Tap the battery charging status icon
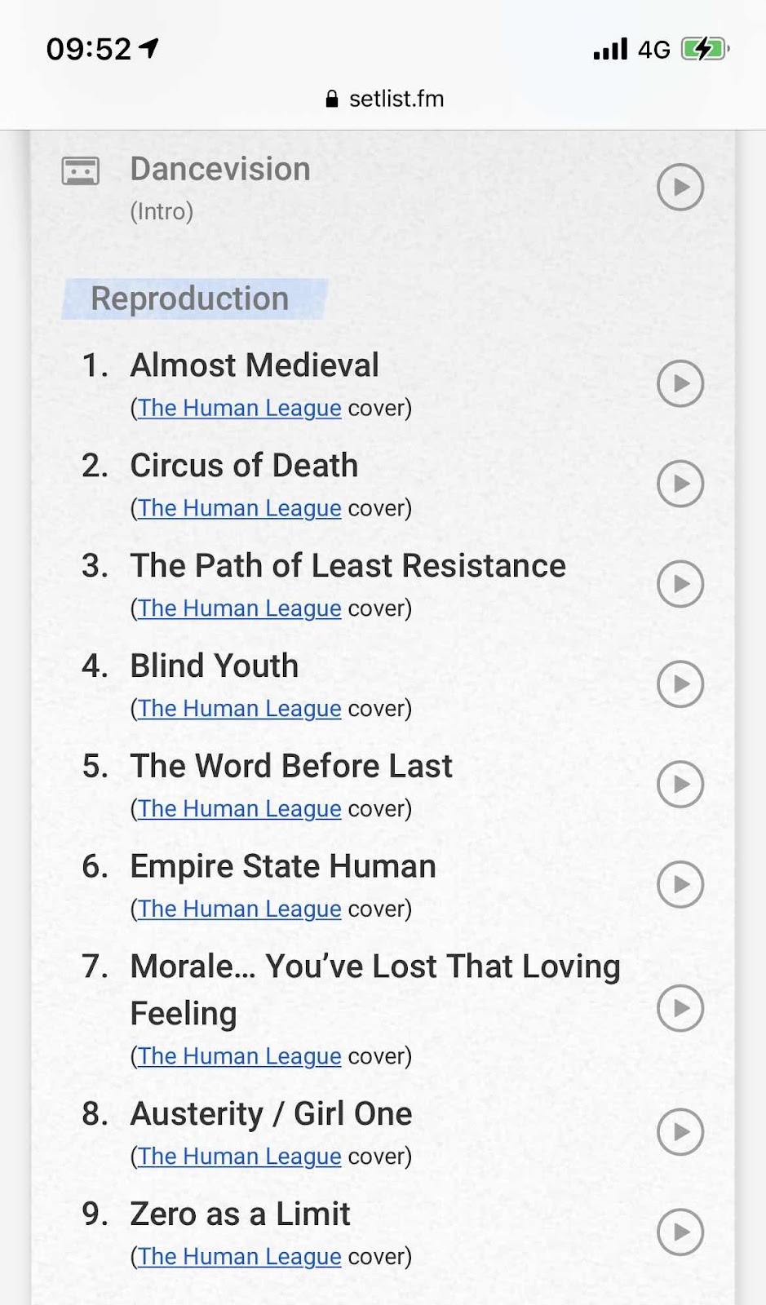766x1305 pixels. point(705,49)
